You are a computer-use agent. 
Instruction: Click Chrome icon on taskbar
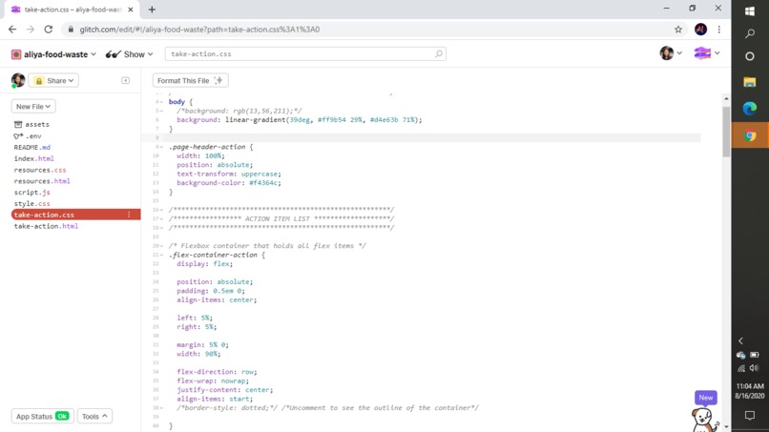point(750,134)
